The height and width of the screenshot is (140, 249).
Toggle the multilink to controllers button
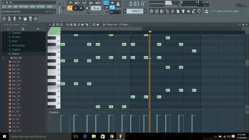(x=112, y=7)
